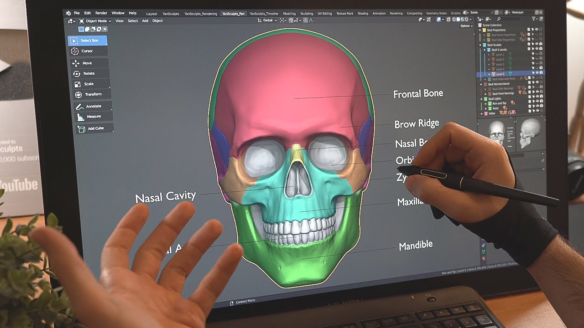Viewport: 584px width, 328px height.
Task: Toggle Skull Proportions exclude checkbox
Action: tap(529, 30)
